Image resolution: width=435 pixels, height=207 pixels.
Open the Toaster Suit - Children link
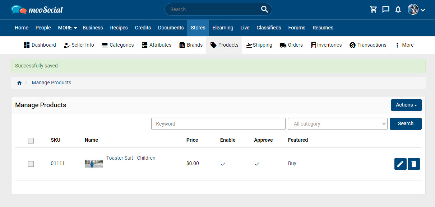(x=131, y=158)
